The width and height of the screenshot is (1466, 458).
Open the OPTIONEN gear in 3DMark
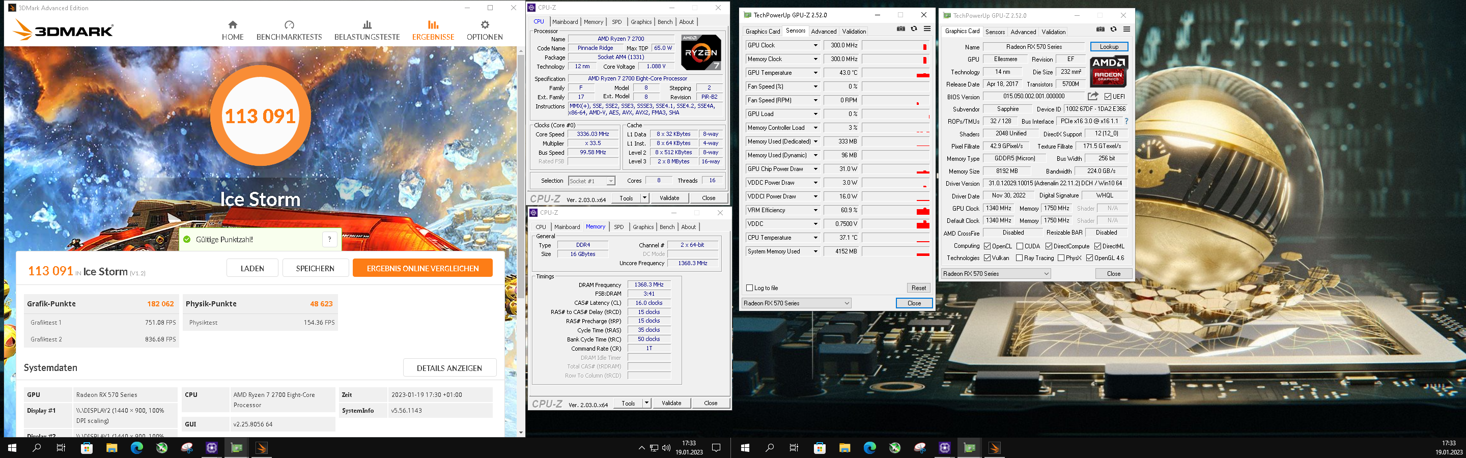[x=484, y=31]
